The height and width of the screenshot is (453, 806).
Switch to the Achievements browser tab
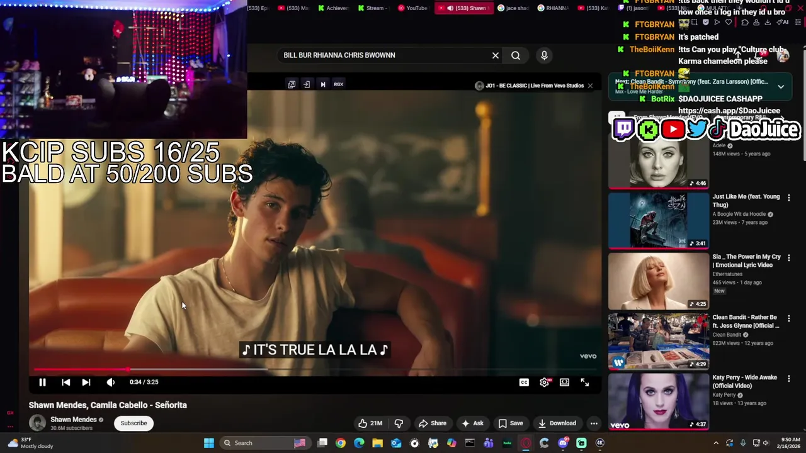[x=333, y=8]
